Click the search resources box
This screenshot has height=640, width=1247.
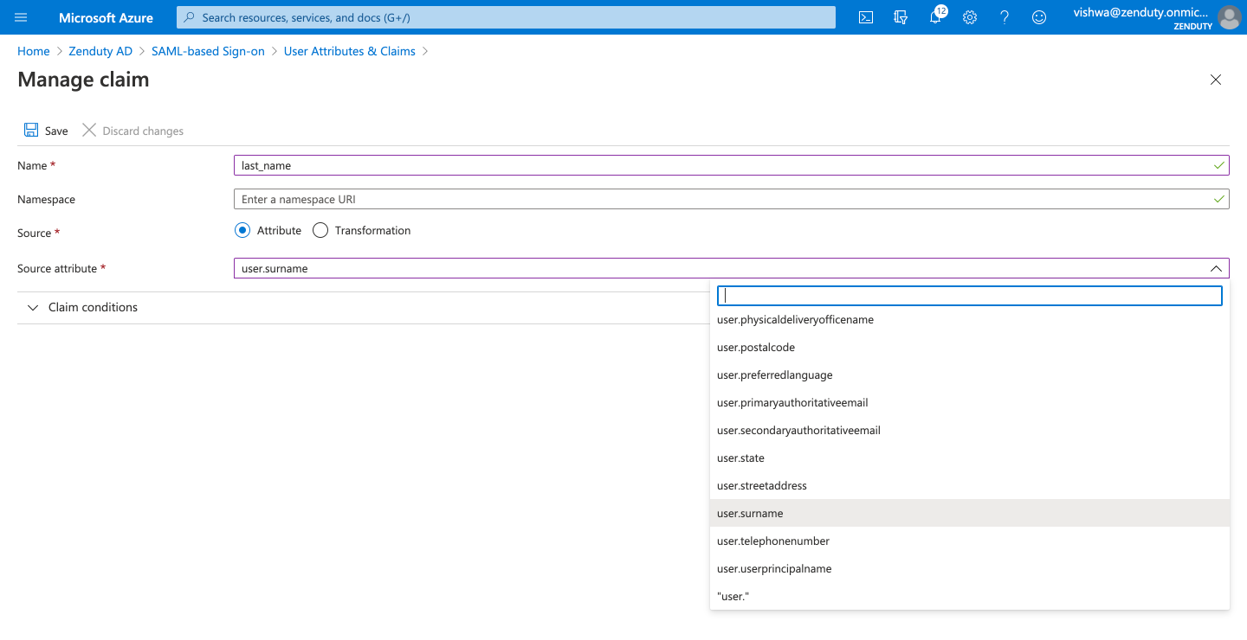506,17
